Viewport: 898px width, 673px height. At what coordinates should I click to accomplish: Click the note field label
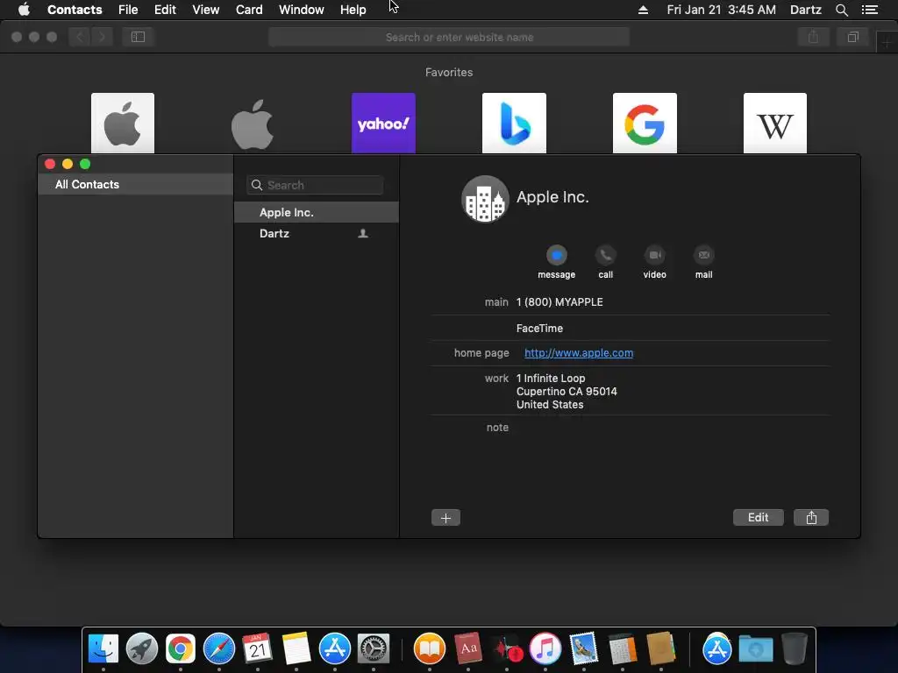tap(497, 428)
